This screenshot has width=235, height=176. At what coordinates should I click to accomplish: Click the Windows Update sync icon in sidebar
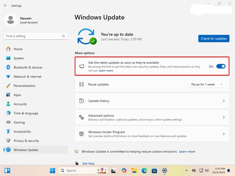8,150
